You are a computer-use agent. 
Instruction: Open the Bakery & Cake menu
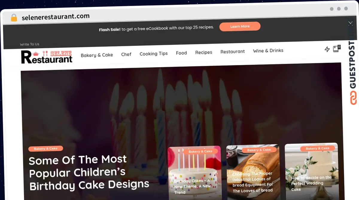pos(97,55)
